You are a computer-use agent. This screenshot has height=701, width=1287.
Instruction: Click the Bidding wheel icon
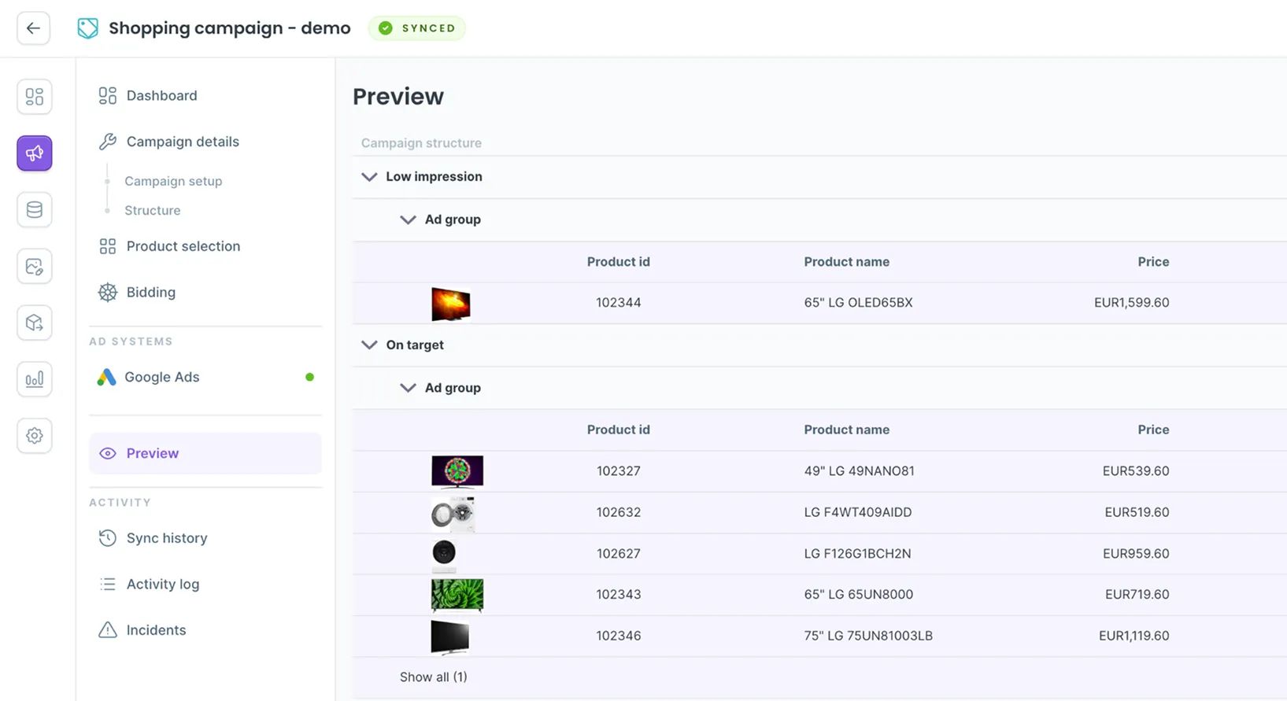tap(108, 292)
